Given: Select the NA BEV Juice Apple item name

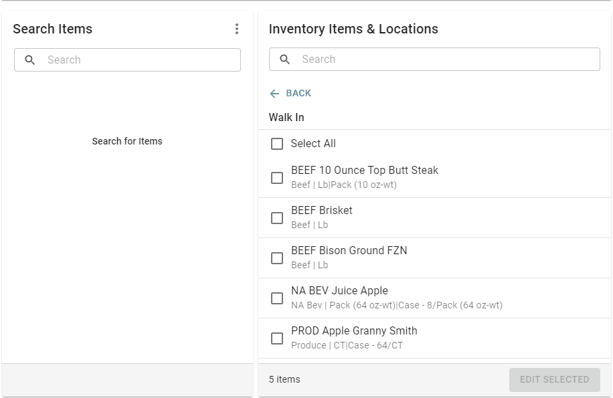Looking at the screenshot, I should pyautogui.click(x=339, y=291).
